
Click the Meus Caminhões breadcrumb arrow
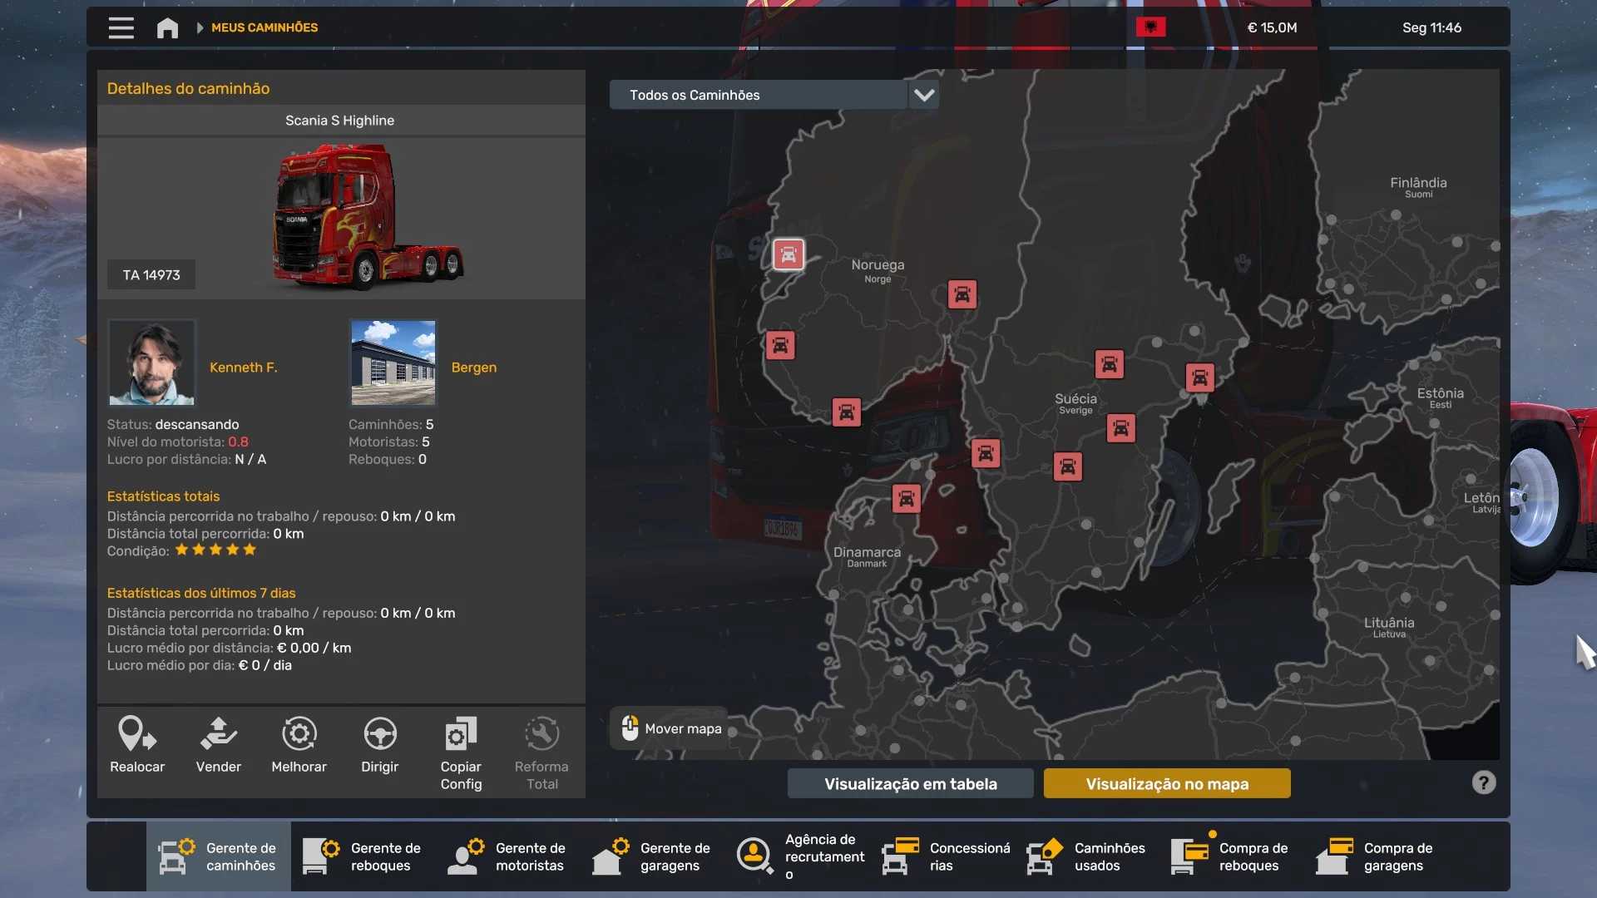200,27
